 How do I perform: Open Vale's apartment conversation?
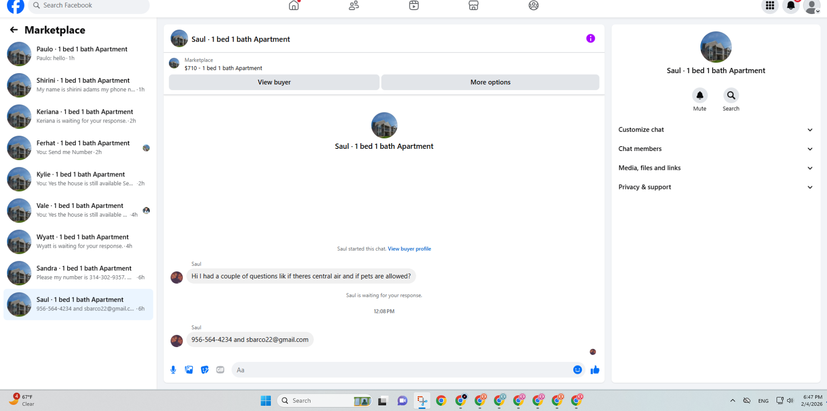pyautogui.click(x=78, y=210)
